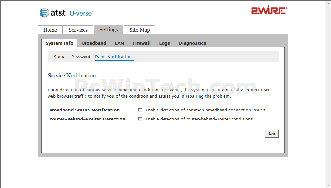The height and width of the screenshot is (188, 331).
Task: Click the Save button
Action: point(272,134)
